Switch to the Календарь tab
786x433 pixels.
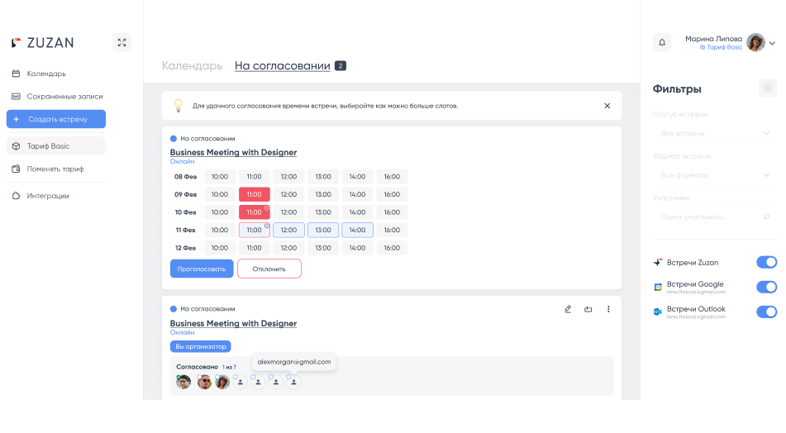click(x=192, y=65)
